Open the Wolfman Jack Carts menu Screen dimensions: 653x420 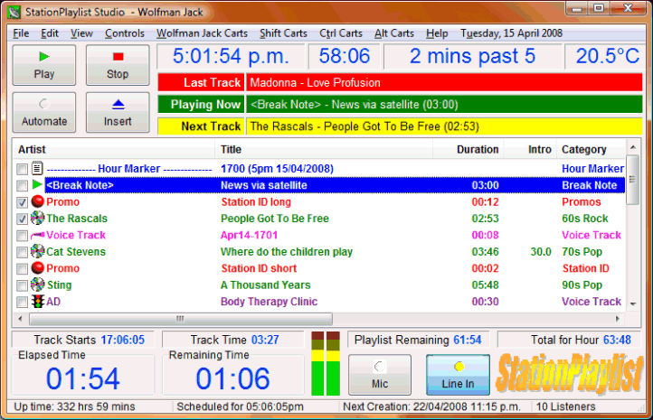202,33
